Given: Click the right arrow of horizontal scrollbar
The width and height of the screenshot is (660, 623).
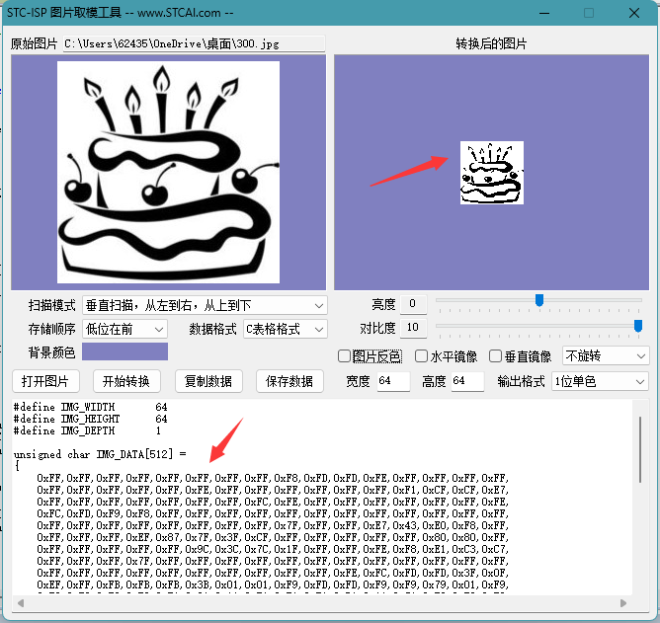Looking at the screenshot, I should 623,603.
